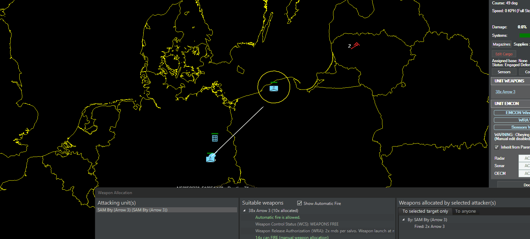
Task: Collapse the 38x Arrow 3 weapon entry
Action: 244,210
